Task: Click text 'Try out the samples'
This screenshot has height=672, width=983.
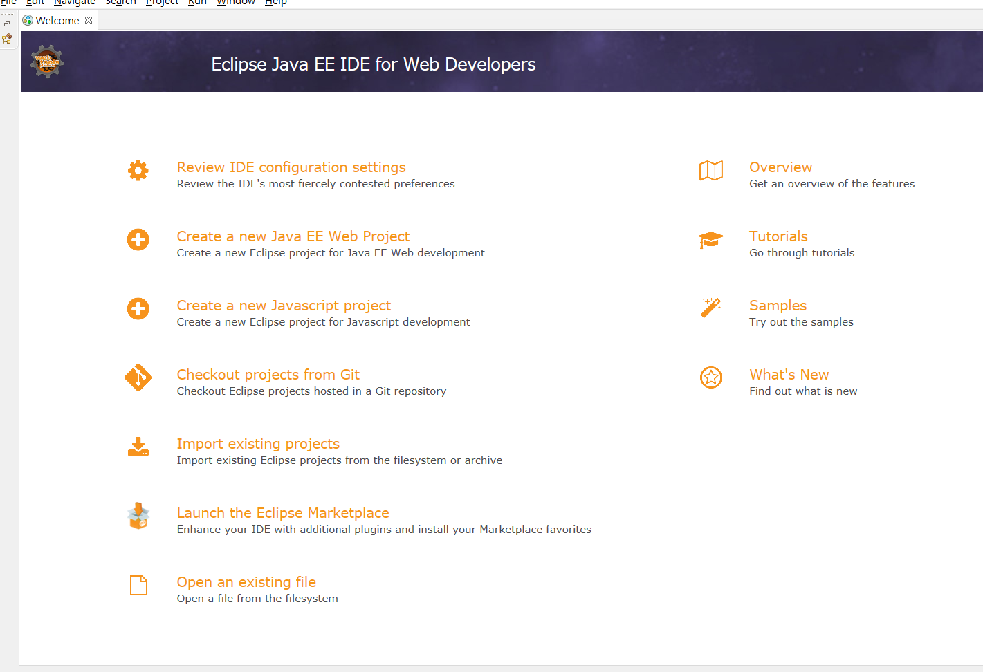Action: tap(801, 322)
